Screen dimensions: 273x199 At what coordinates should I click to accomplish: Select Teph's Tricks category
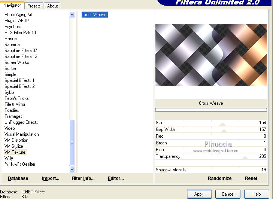[16, 98]
